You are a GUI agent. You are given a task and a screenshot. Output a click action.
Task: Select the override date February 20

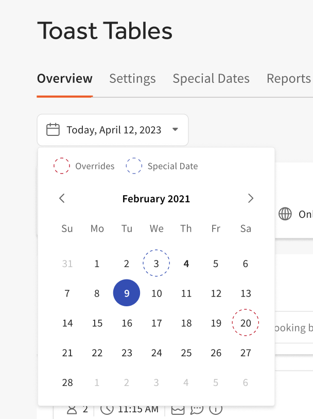coord(246,323)
